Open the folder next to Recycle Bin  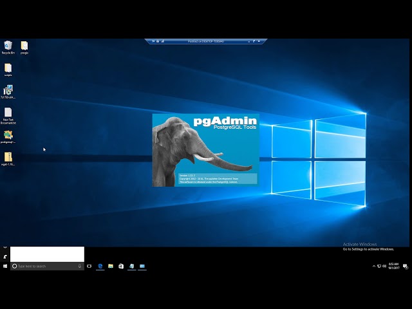[x=24, y=46]
